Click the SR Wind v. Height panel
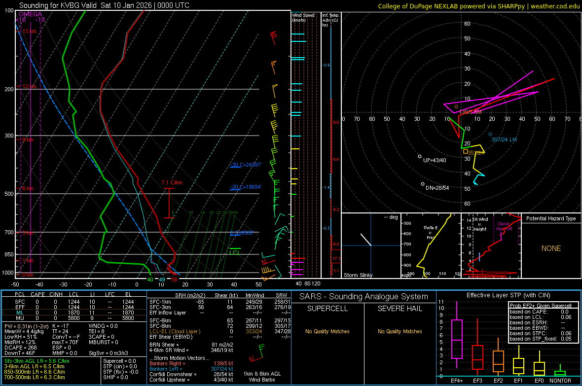This screenshot has height=386, width=582. click(491, 246)
